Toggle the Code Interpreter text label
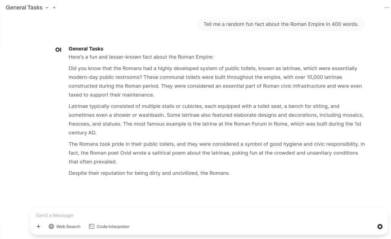This screenshot has height=239, width=391. click(x=113, y=226)
